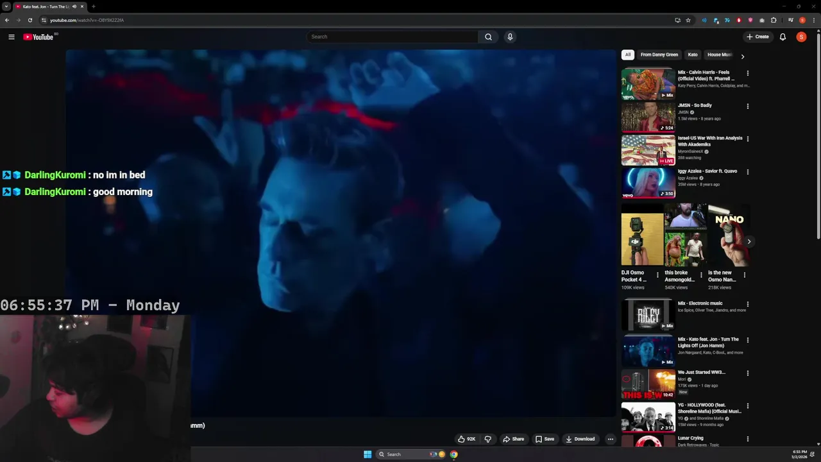Screen dimensions: 821x462
Task: Open options for the DJI Osmo Pocket short
Action: coord(657,275)
